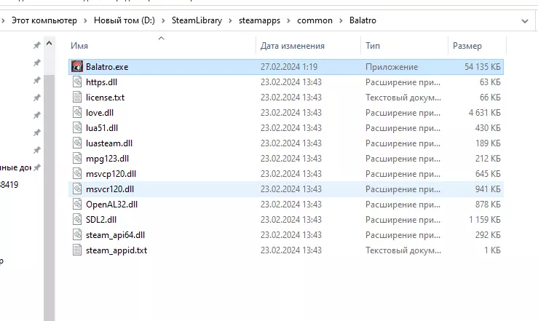The height and width of the screenshot is (321, 538).
Task: Click the msvcr120.dll file icon
Action: 77,189
